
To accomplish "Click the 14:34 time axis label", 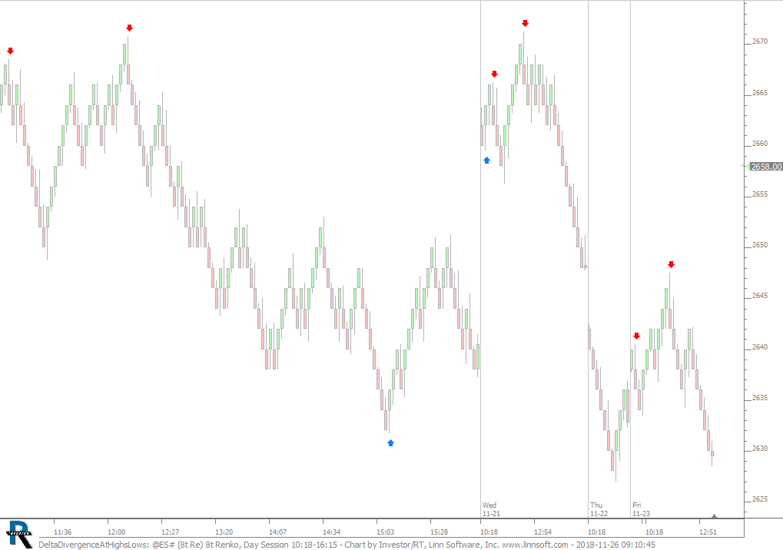I will pyautogui.click(x=332, y=532).
